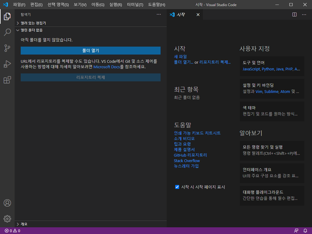The height and width of the screenshot is (234, 312).
Task: Open the Search view icon
Action: (x=7, y=32)
